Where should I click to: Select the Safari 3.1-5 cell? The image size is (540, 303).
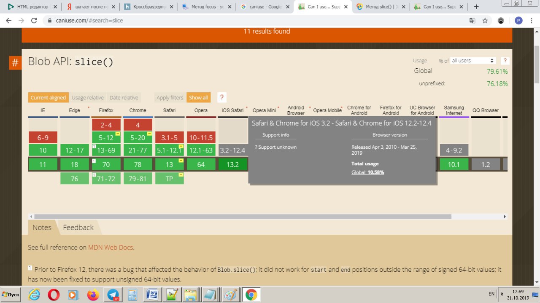pos(170,137)
